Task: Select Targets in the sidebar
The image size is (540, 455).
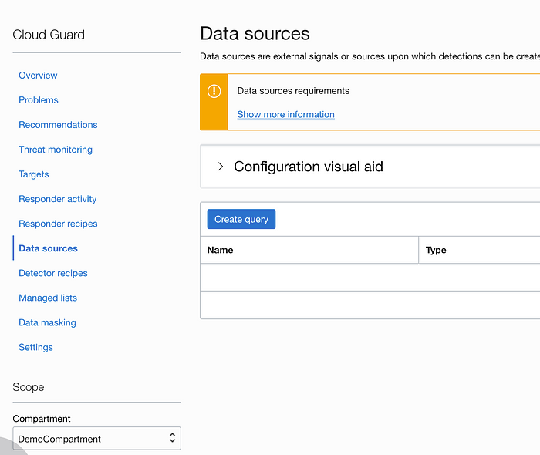Action: tap(34, 174)
